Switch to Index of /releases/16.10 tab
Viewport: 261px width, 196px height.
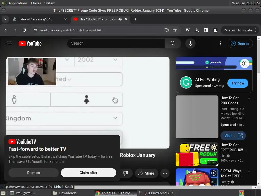point(40,19)
